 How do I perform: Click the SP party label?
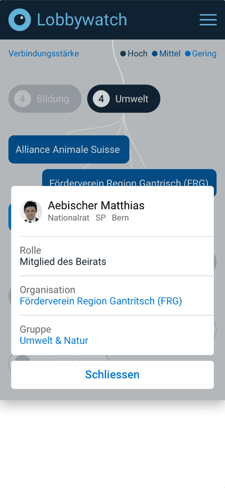[100, 218]
